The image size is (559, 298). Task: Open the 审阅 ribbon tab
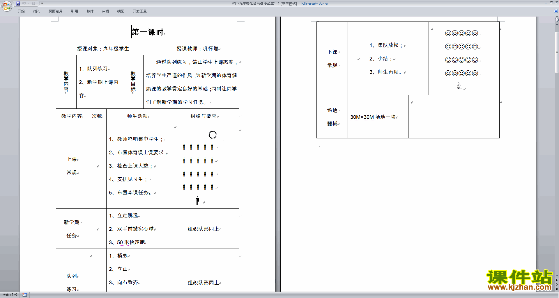pyautogui.click(x=105, y=11)
